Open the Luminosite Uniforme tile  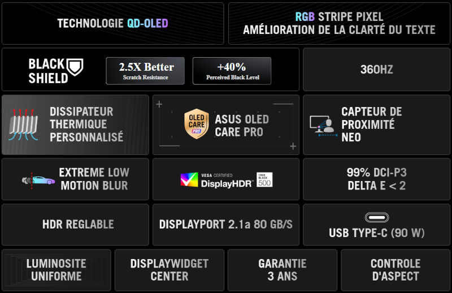click(x=56, y=270)
